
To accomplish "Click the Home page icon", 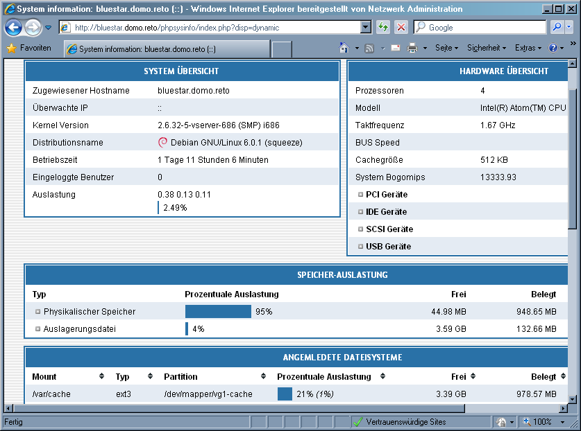I will 344,49.
